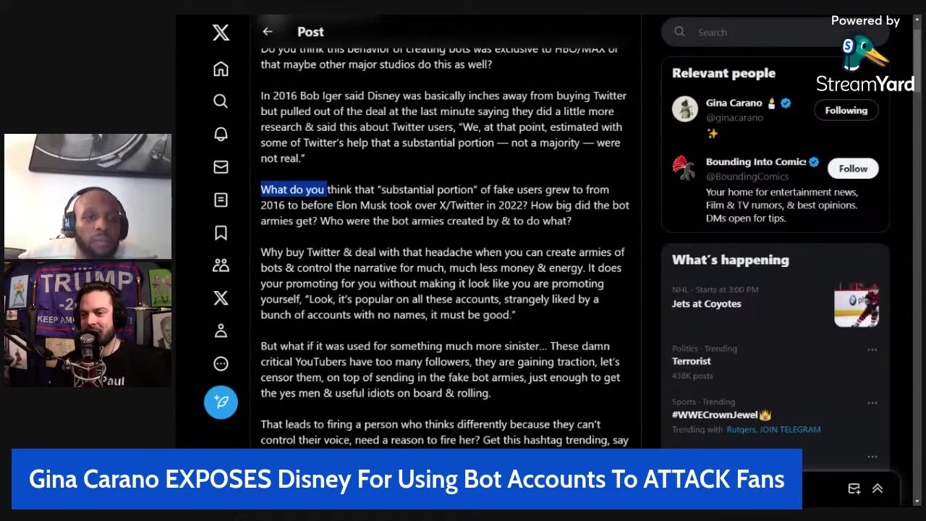Click the blue compose post button
Viewport: 926px width, 521px height.
coord(221,402)
